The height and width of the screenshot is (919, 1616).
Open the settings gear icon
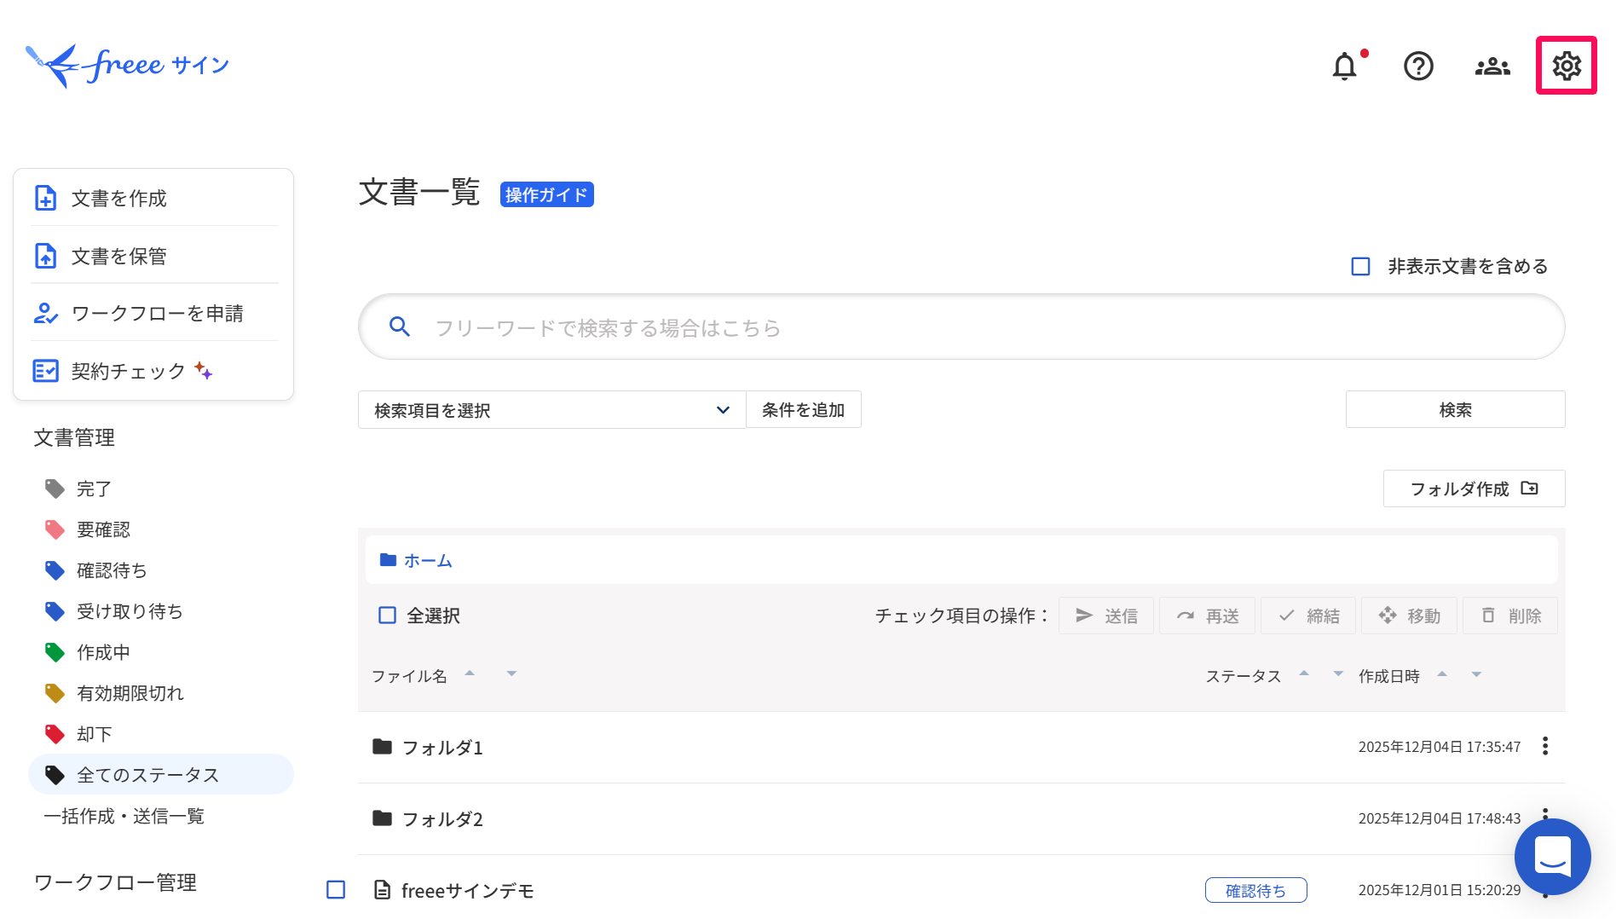pyautogui.click(x=1567, y=66)
